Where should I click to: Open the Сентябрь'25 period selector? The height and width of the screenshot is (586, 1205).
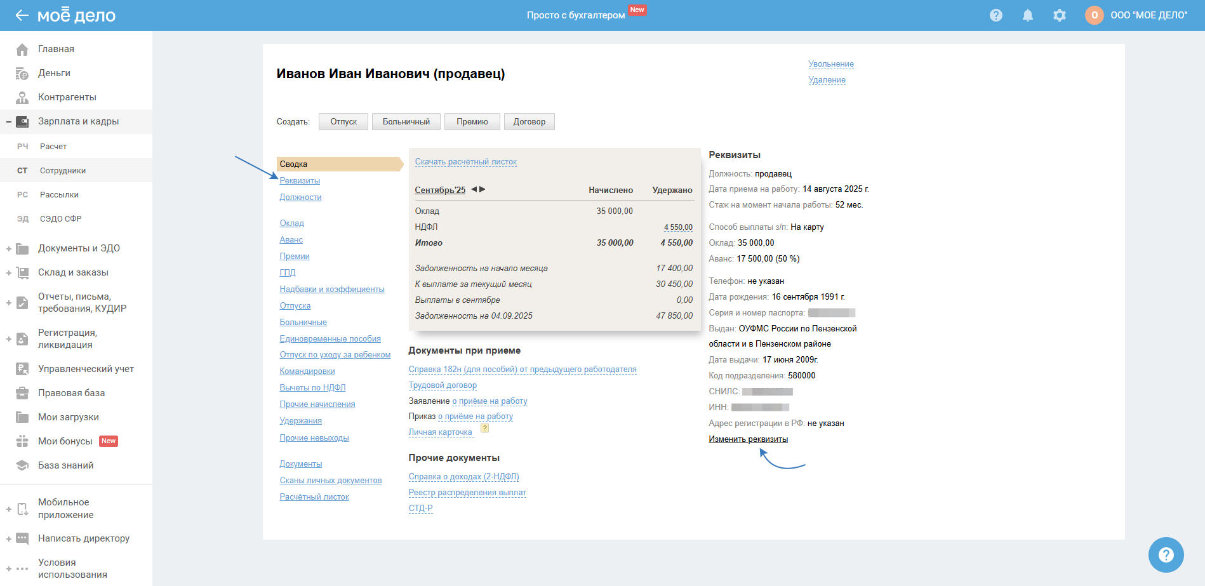pos(440,190)
